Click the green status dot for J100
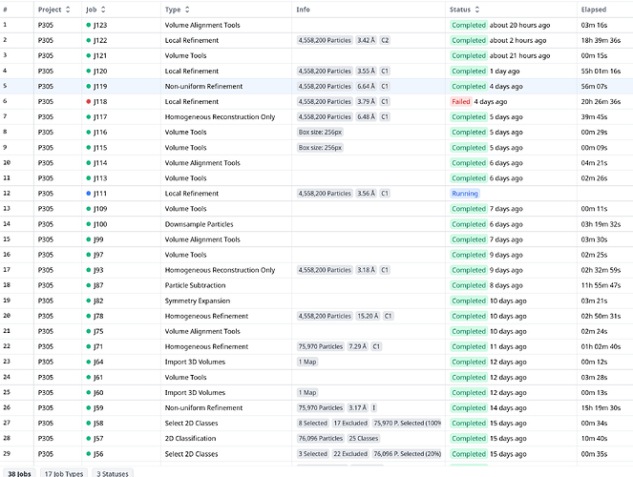This screenshot has width=633, height=477. click(x=89, y=224)
